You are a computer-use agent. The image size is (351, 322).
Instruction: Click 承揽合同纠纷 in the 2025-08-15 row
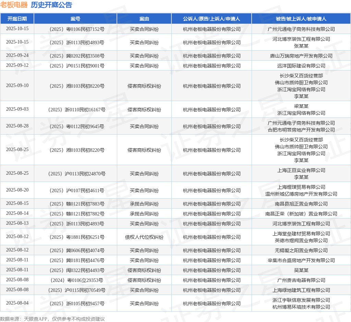point(144,204)
